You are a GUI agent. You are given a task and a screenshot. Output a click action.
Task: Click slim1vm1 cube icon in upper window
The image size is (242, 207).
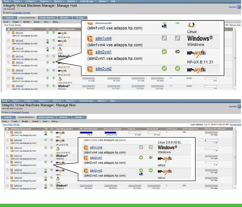click(x=13, y=33)
